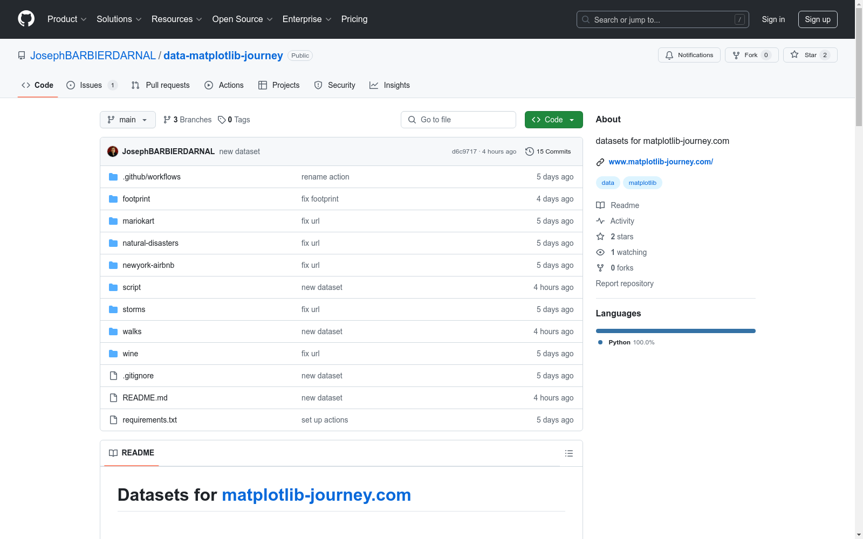Click the .github/workflows folder icon
863x539 pixels.
pyautogui.click(x=113, y=177)
